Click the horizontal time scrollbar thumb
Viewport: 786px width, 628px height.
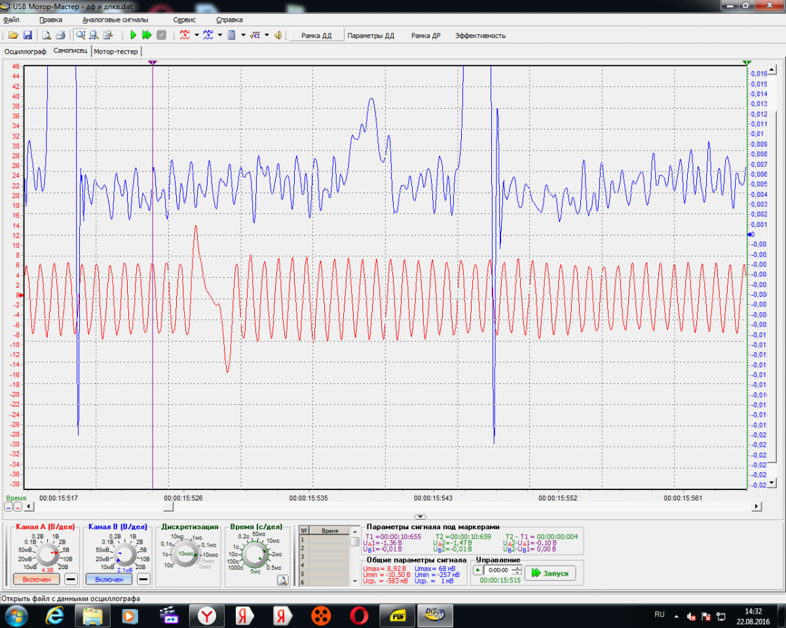click(x=169, y=506)
